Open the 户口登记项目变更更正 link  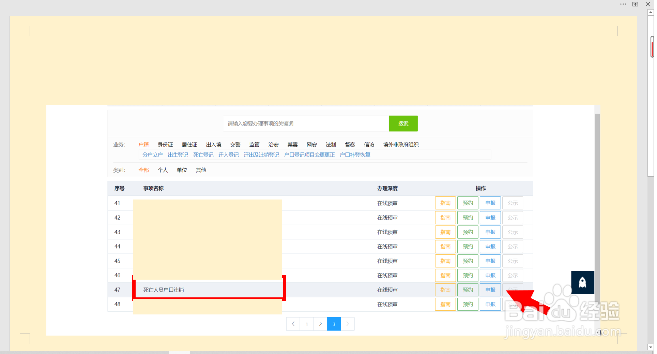click(x=309, y=155)
